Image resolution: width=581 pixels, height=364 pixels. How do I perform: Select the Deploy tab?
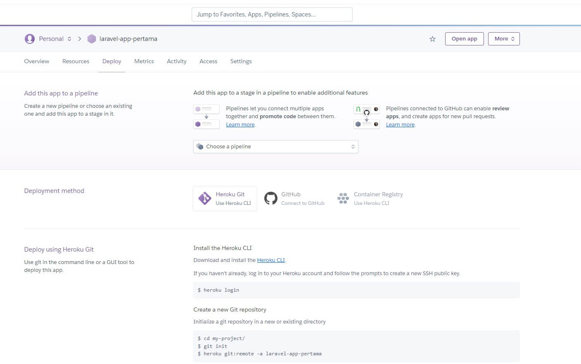[111, 61]
